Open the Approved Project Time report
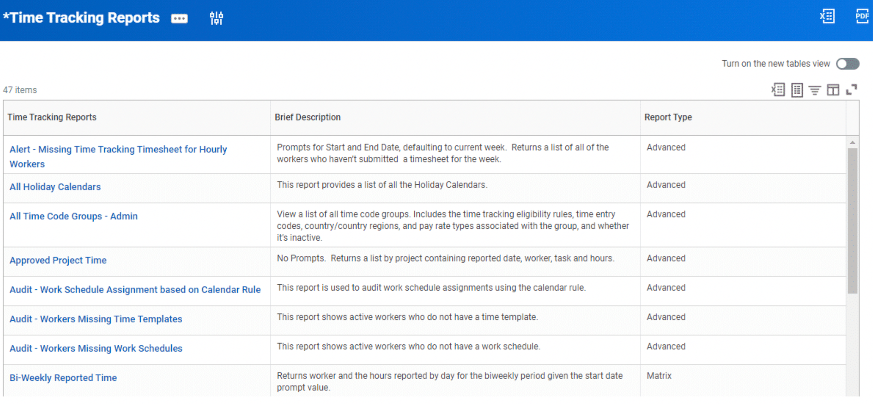The image size is (873, 404). point(58,260)
